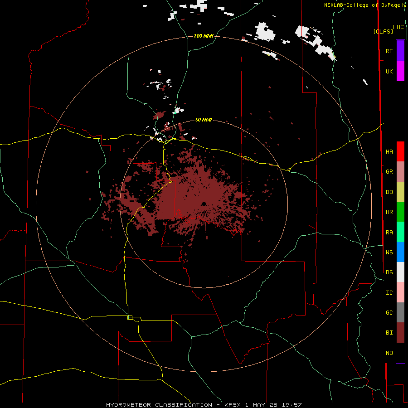Click the WS legend label
Image resolution: width=408 pixels, height=408 pixels.
(x=389, y=252)
